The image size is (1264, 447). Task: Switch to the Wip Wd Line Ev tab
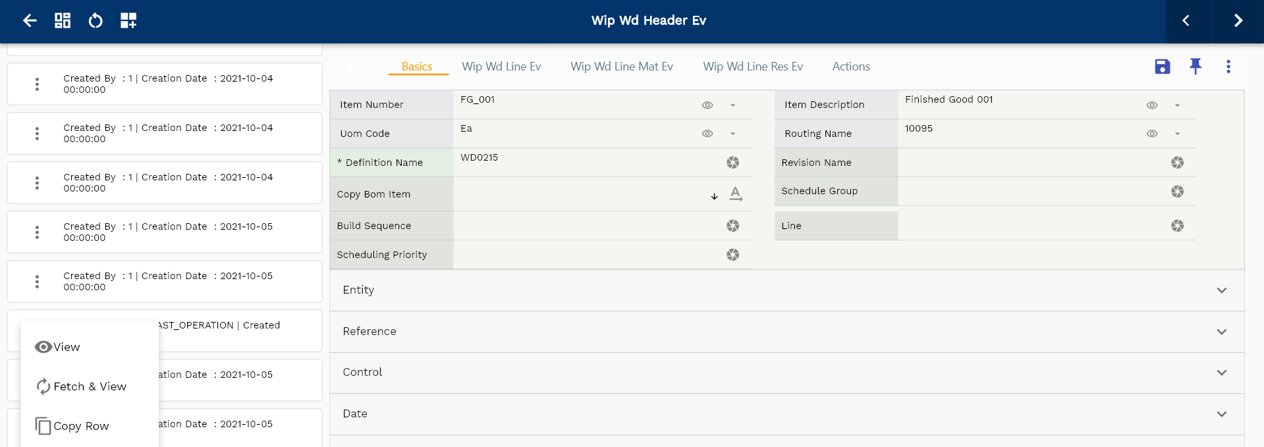(501, 66)
